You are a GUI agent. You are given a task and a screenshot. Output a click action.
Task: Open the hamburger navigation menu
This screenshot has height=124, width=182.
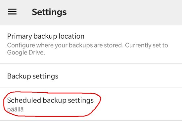click(12, 12)
